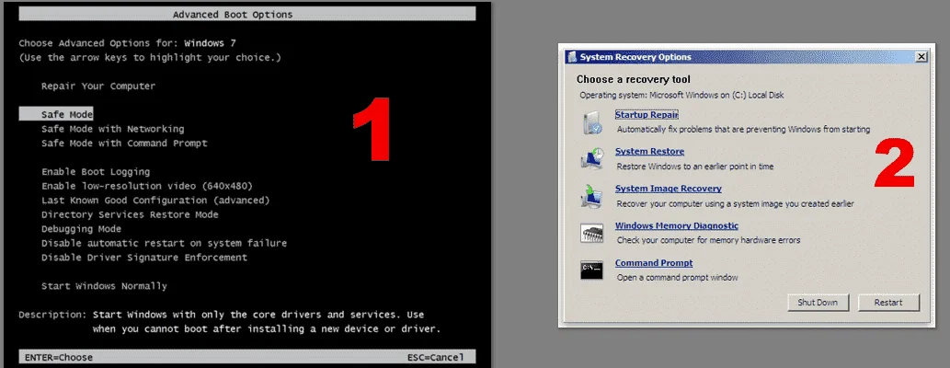Click 'Choose Advanced Options for: Windows 7' line
The height and width of the screenshot is (368, 950).
tap(127, 43)
